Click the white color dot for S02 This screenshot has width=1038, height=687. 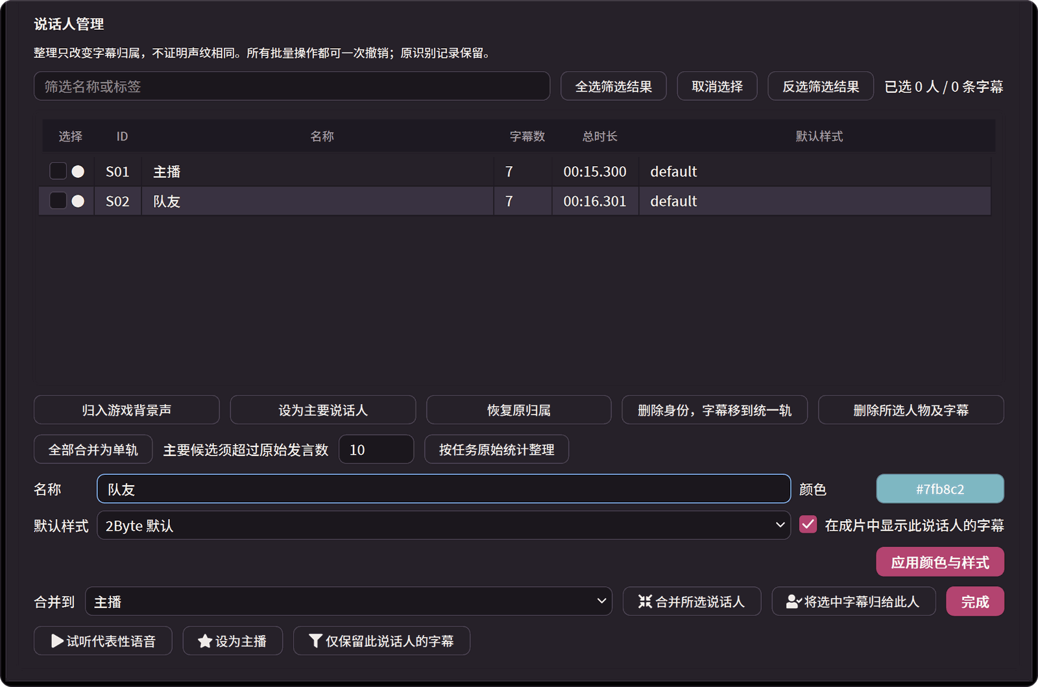[x=78, y=201]
